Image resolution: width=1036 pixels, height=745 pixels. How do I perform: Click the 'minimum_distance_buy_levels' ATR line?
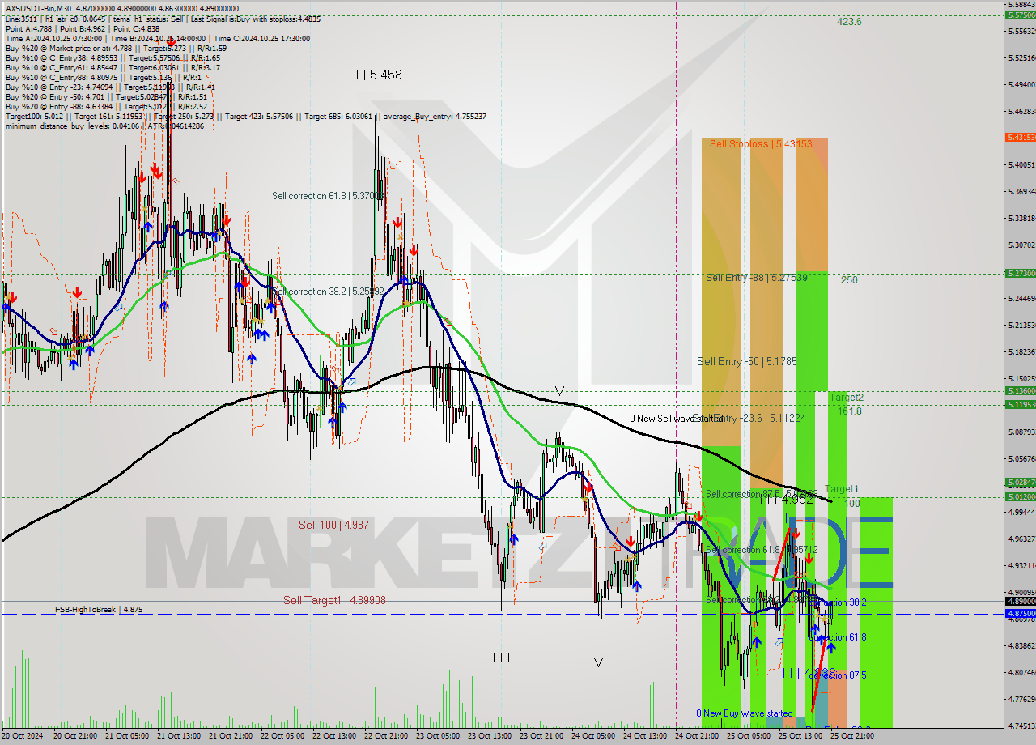(105, 126)
